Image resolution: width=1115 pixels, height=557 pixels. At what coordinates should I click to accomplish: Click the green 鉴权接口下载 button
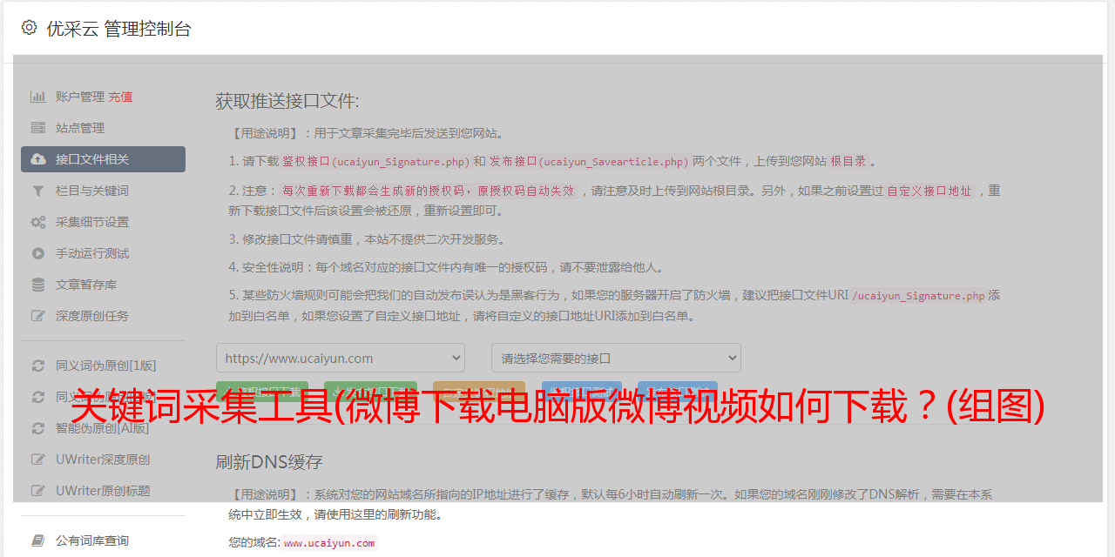pyautogui.click(x=262, y=392)
